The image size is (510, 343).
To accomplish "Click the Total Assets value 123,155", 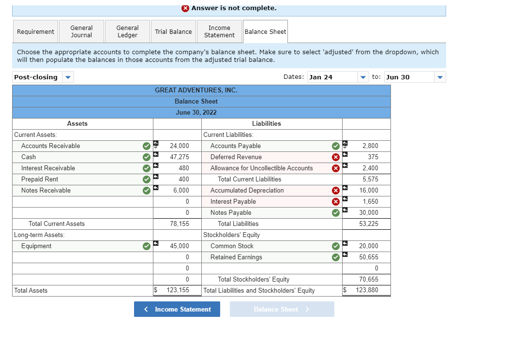I will click(178, 290).
